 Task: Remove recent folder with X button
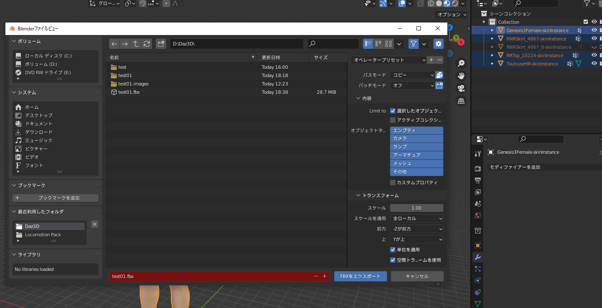(95, 224)
